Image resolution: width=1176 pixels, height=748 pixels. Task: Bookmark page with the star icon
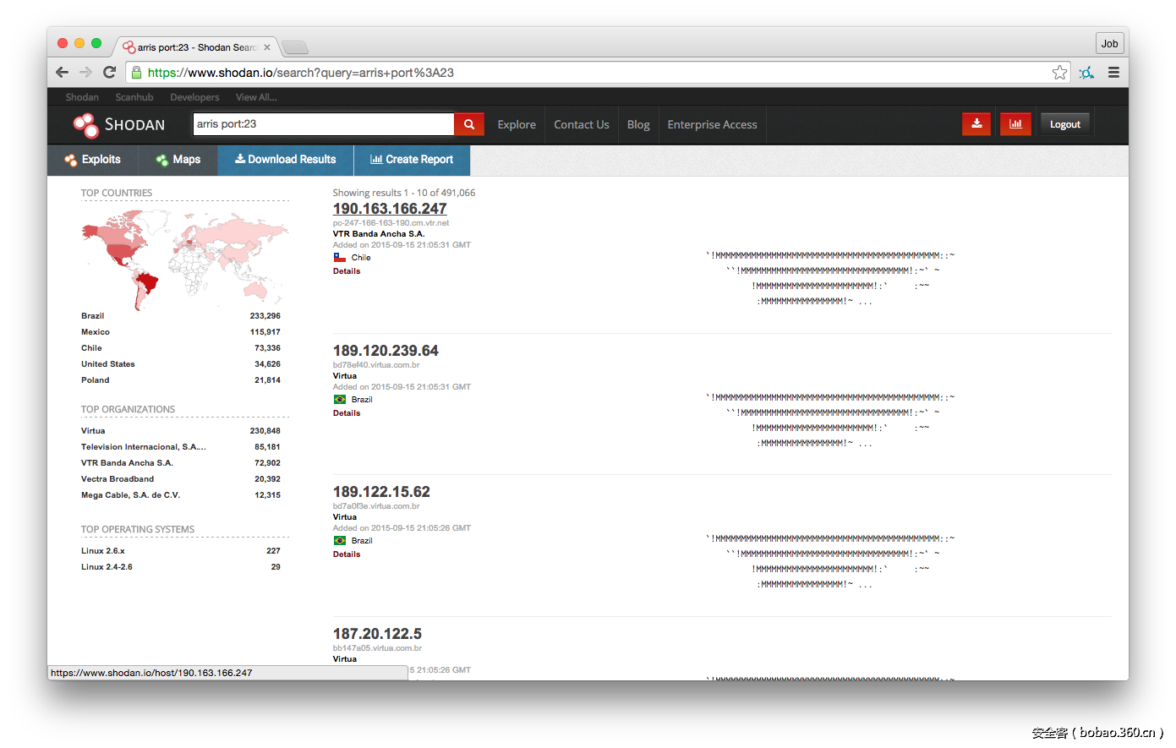point(1059,73)
